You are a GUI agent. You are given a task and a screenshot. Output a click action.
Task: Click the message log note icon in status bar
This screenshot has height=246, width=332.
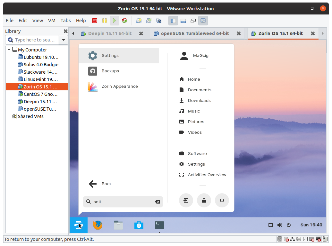point(325,239)
